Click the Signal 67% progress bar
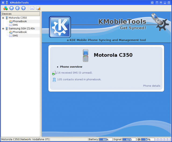The height and width of the screenshot is (142, 172). (129, 139)
